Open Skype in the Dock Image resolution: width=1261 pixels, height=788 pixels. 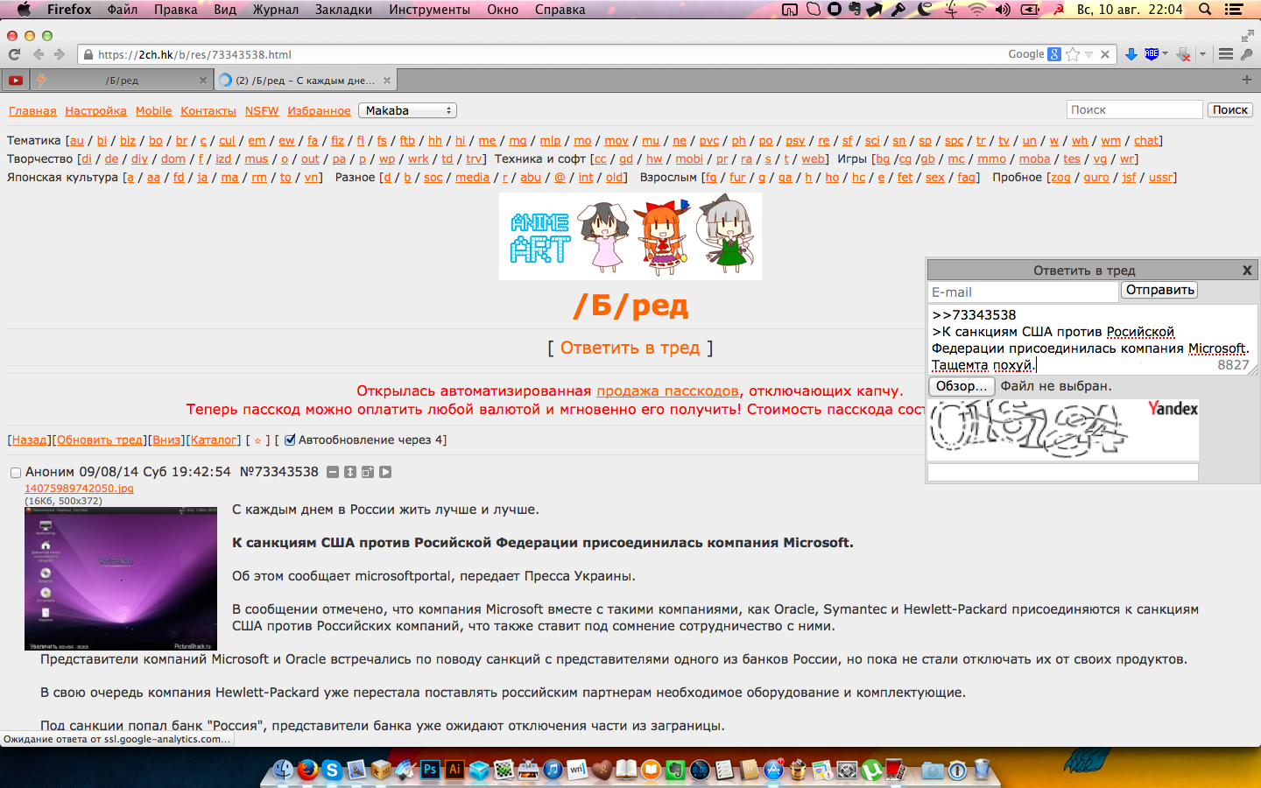pyautogui.click(x=331, y=770)
